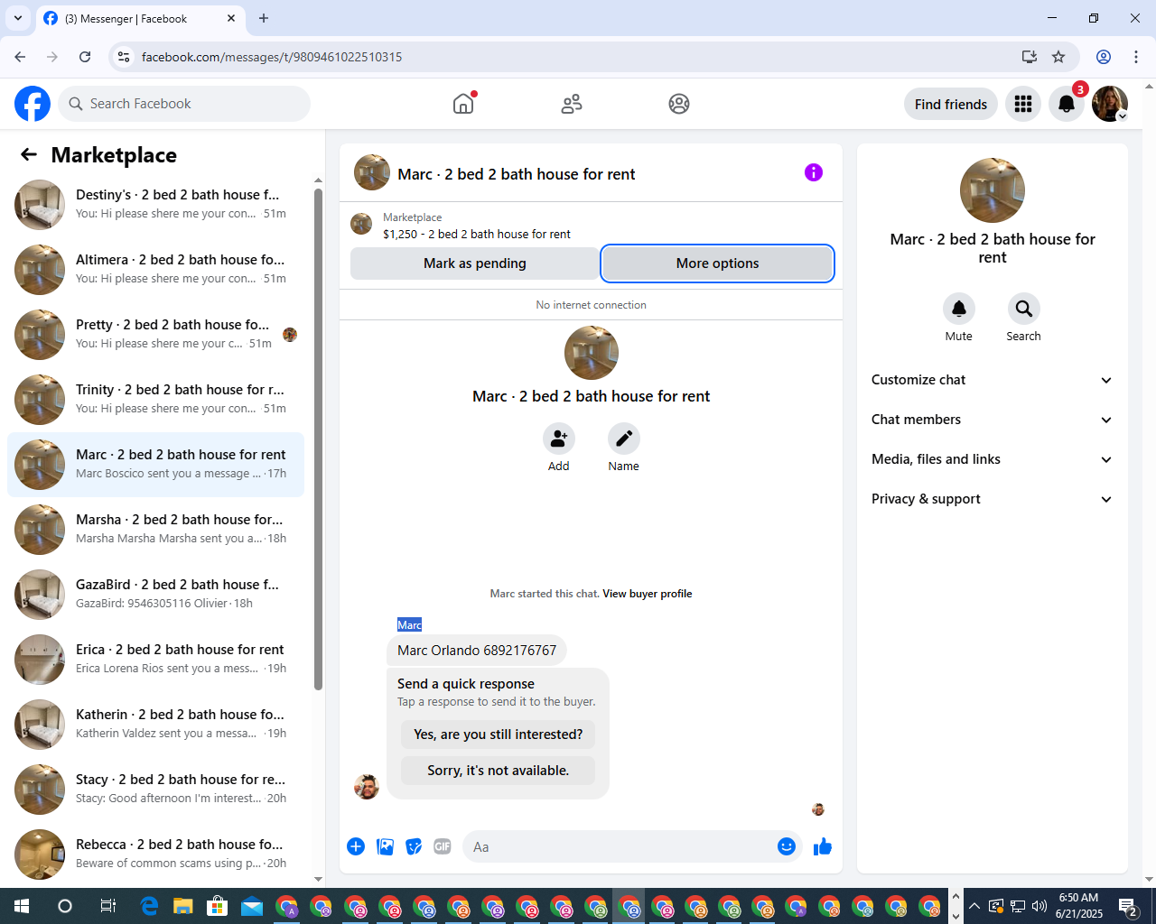This screenshot has width=1156, height=924.
Task: Open Trinity house conversation
Action: coord(155,400)
